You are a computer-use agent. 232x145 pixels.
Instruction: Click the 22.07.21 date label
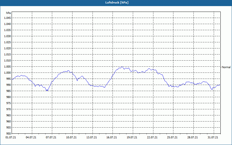[x=152, y=137]
